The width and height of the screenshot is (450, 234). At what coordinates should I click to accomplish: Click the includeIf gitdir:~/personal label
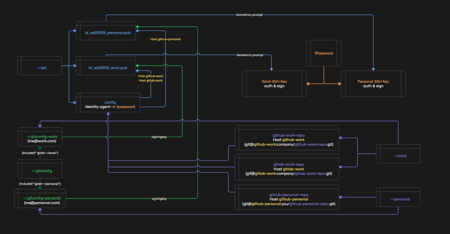(x=40, y=184)
